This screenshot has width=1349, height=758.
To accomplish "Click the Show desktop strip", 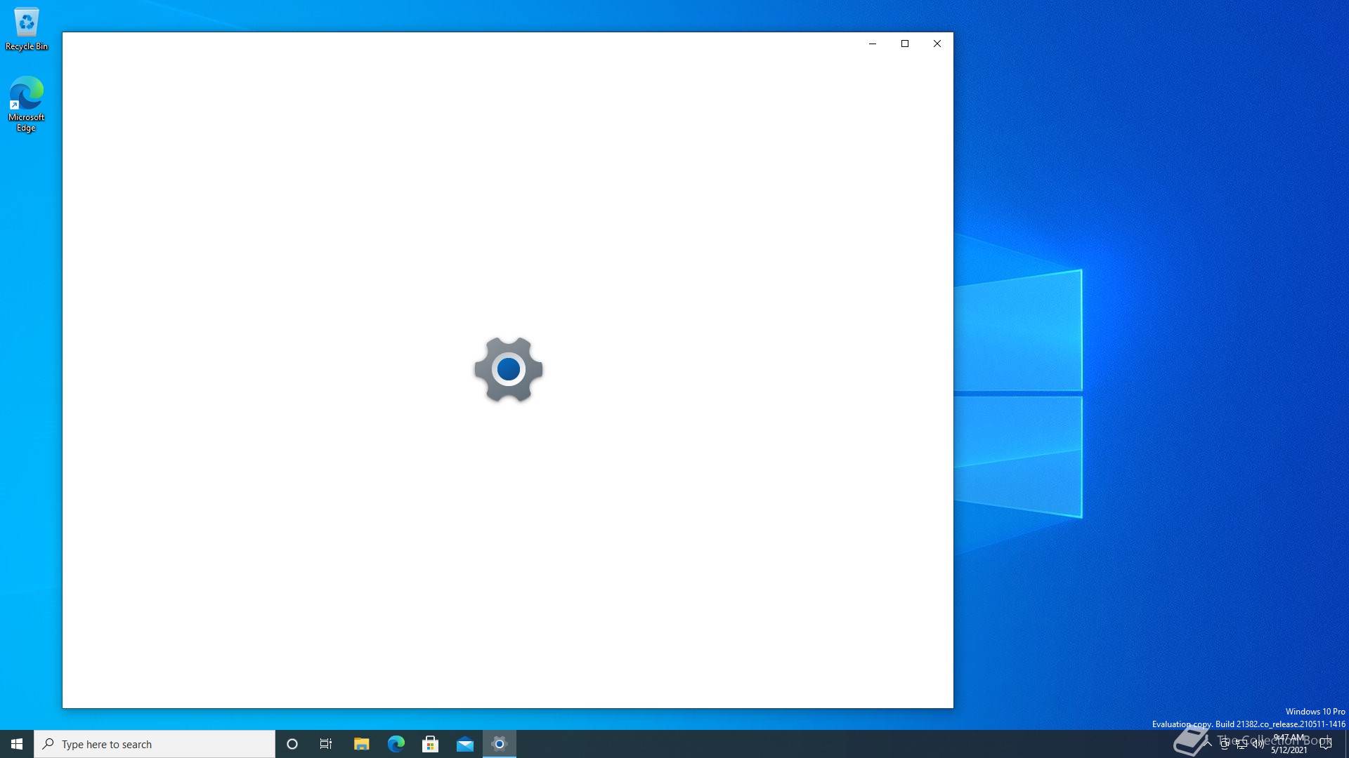I will click(x=1346, y=744).
